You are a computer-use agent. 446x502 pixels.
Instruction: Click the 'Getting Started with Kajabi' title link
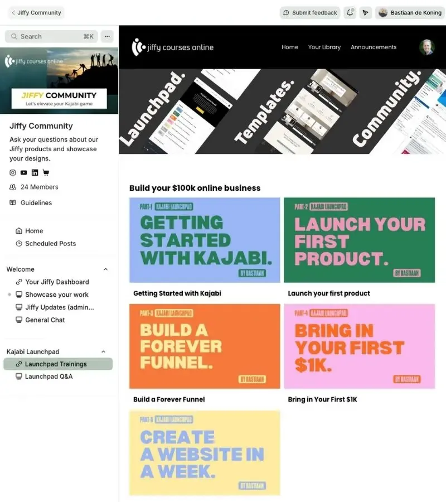click(177, 293)
